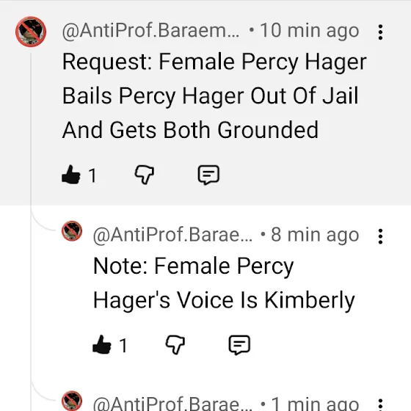Reply to the request comment
This screenshot has width=411, height=411.
pos(208,175)
